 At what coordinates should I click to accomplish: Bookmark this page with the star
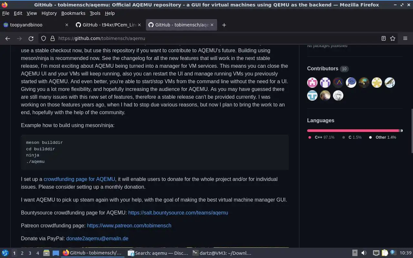tap(393, 38)
